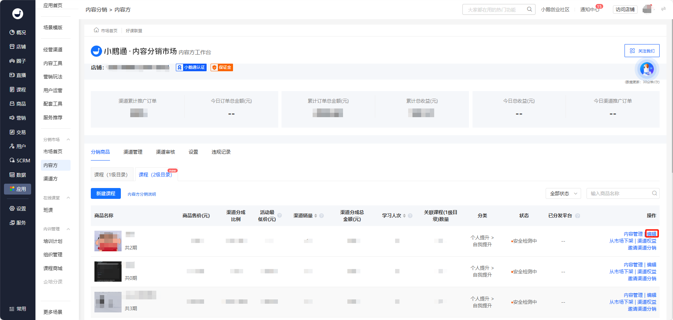Open 用户 in the left sidebar
The image size is (673, 320).
(17, 146)
